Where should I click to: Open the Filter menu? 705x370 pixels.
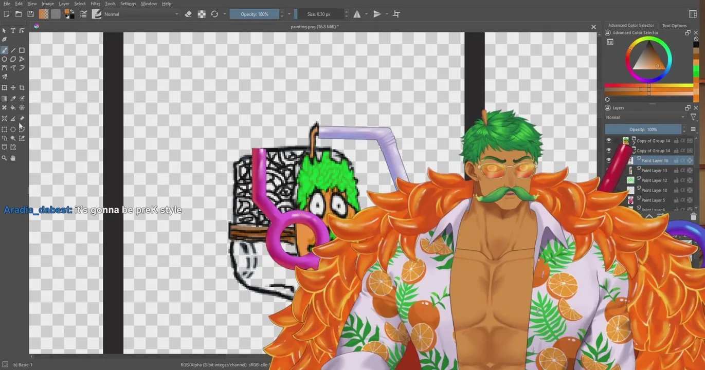[95, 4]
